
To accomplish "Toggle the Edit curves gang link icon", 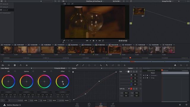I will tap(126, 72).
